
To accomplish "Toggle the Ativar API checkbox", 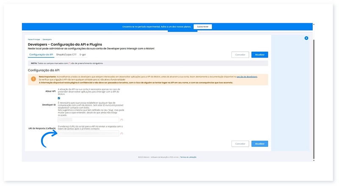I will click(59, 98).
